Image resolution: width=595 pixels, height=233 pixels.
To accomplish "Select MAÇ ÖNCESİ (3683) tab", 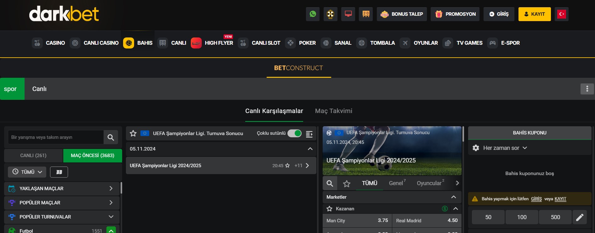I will point(93,156).
